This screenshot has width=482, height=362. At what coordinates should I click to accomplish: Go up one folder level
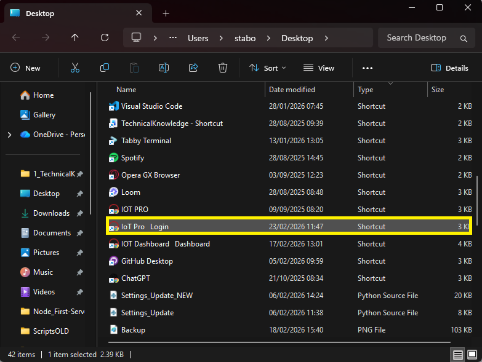point(74,37)
